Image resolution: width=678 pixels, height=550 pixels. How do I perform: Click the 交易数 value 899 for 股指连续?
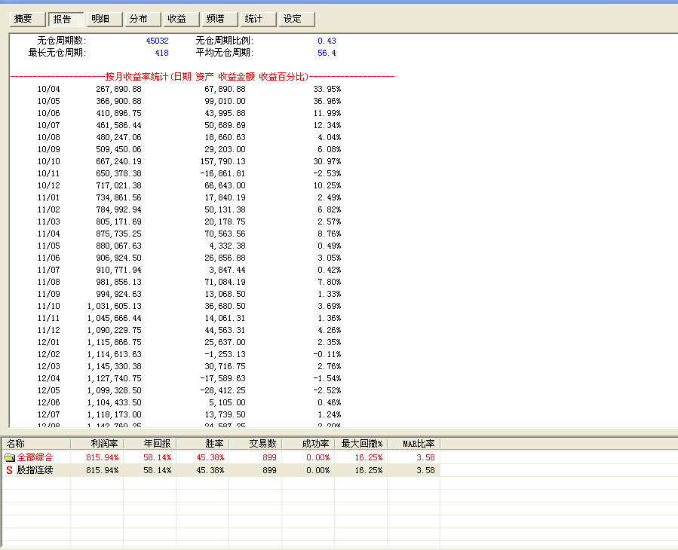point(269,470)
